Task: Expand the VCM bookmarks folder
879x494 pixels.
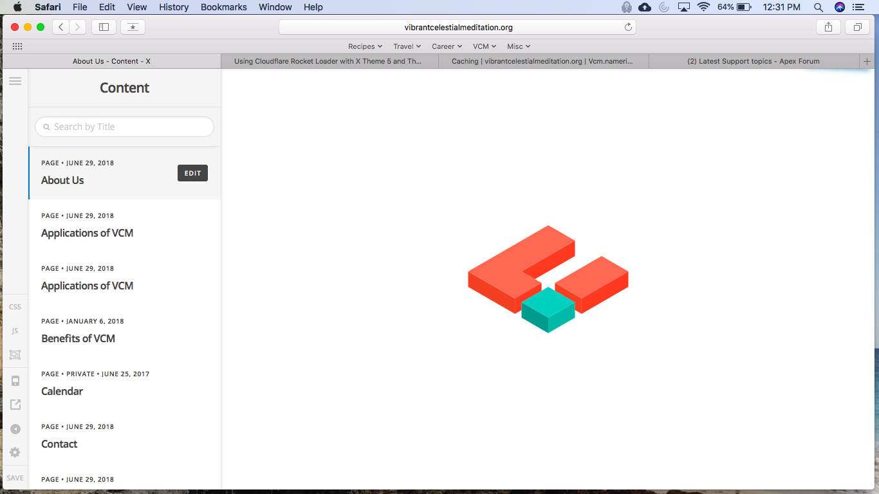Action: [484, 46]
